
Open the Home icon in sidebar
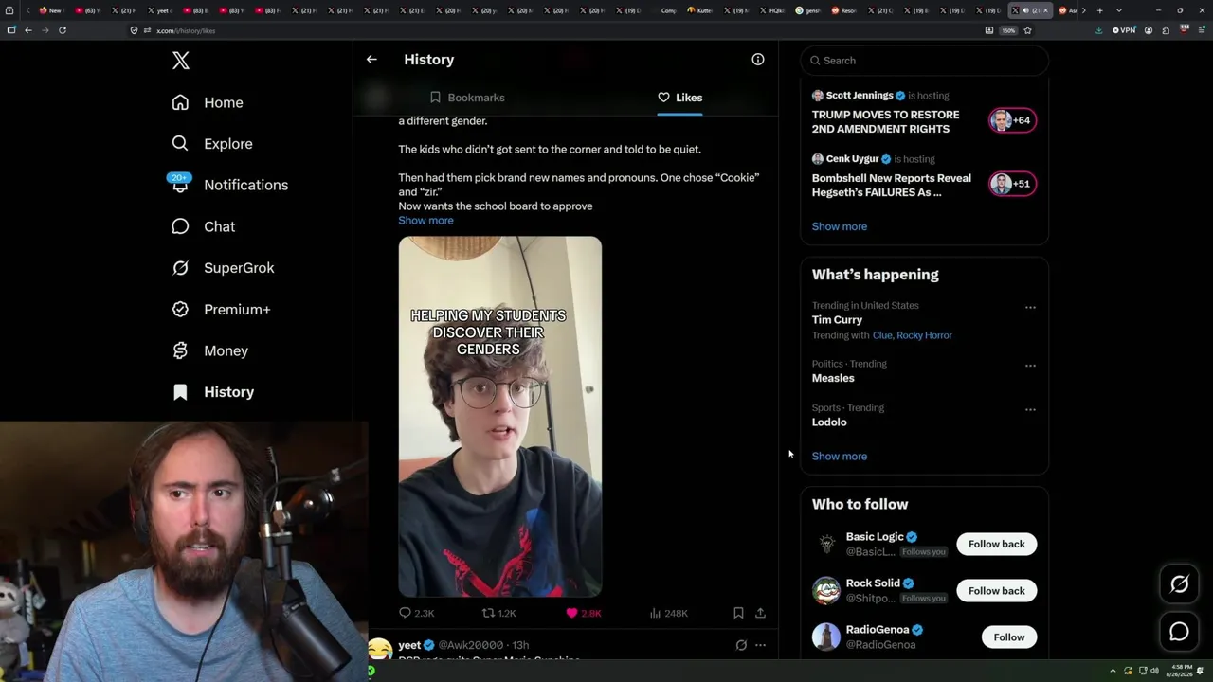(180, 102)
